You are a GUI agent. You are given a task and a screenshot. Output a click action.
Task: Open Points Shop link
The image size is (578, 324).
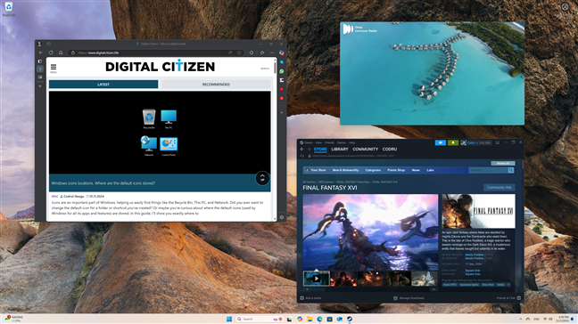[396, 170]
